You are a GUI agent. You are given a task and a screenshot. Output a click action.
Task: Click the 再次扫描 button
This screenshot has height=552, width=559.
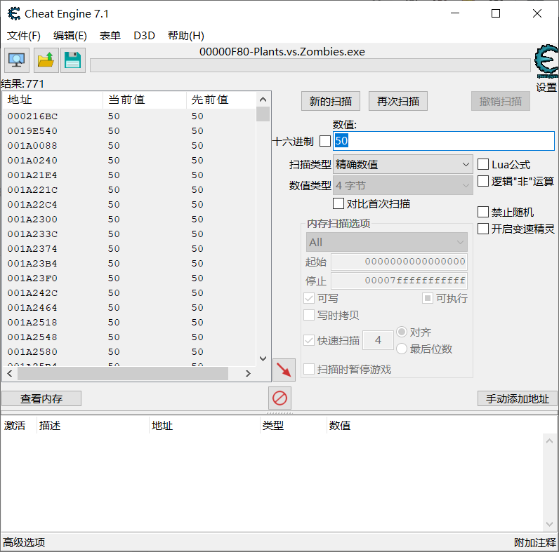pyautogui.click(x=398, y=101)
